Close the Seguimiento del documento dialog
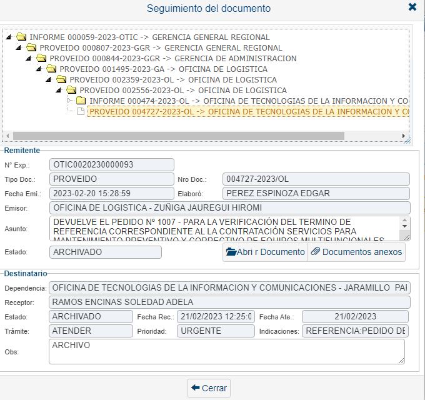 coord(412,7)
